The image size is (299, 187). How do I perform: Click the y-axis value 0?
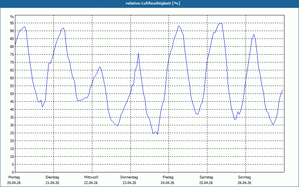pos(13,172)
